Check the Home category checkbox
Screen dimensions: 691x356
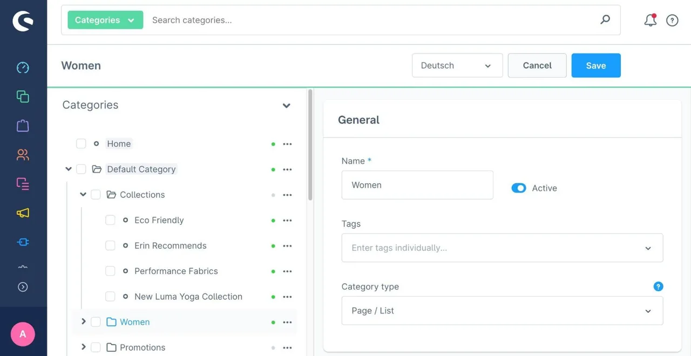(81, 143)
